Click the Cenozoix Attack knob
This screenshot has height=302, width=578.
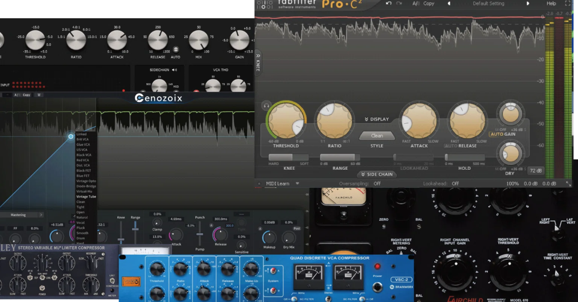[176, 235]
